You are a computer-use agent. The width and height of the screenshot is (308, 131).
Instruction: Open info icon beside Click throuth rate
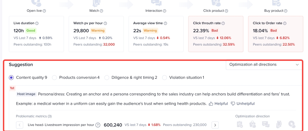(x=223, y=23)
